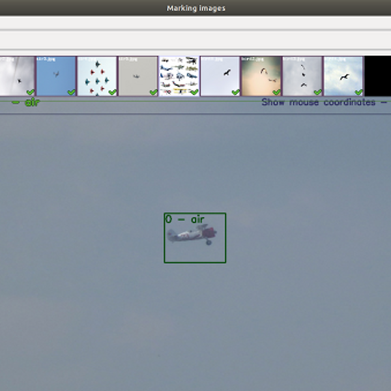Image resolution: width=391 pixels, height=391 pixels.
Task: Select the aircraft collage thumbnail
Action: [x=179, y=76]
